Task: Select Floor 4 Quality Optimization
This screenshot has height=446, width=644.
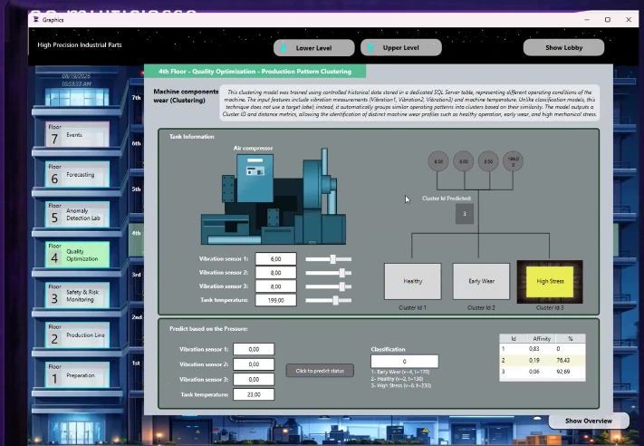Action: point(77,254)
